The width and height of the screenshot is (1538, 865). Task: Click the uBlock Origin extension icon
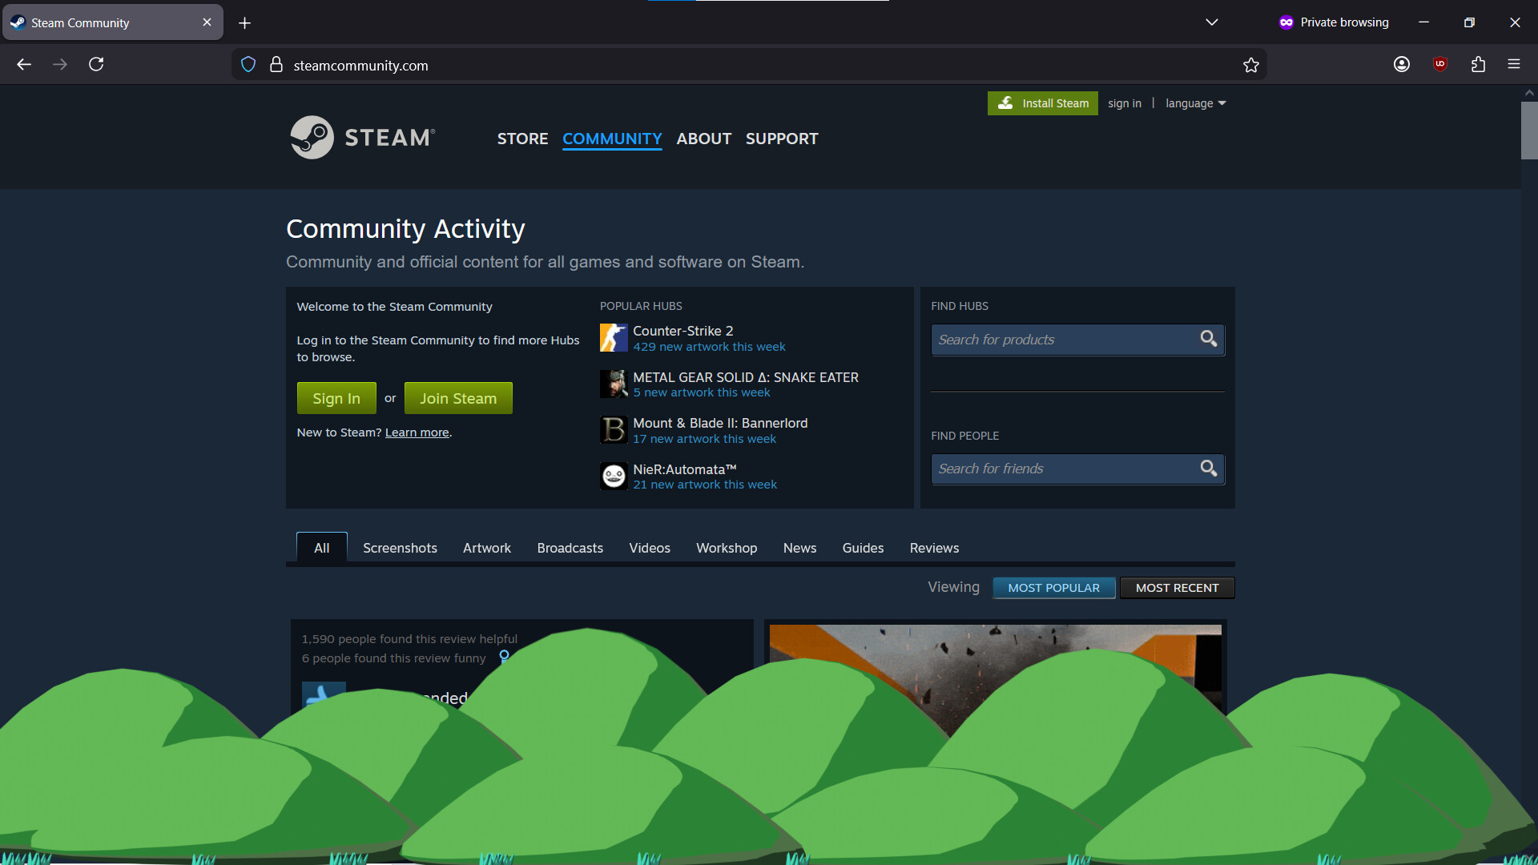tap(1440, 64)
